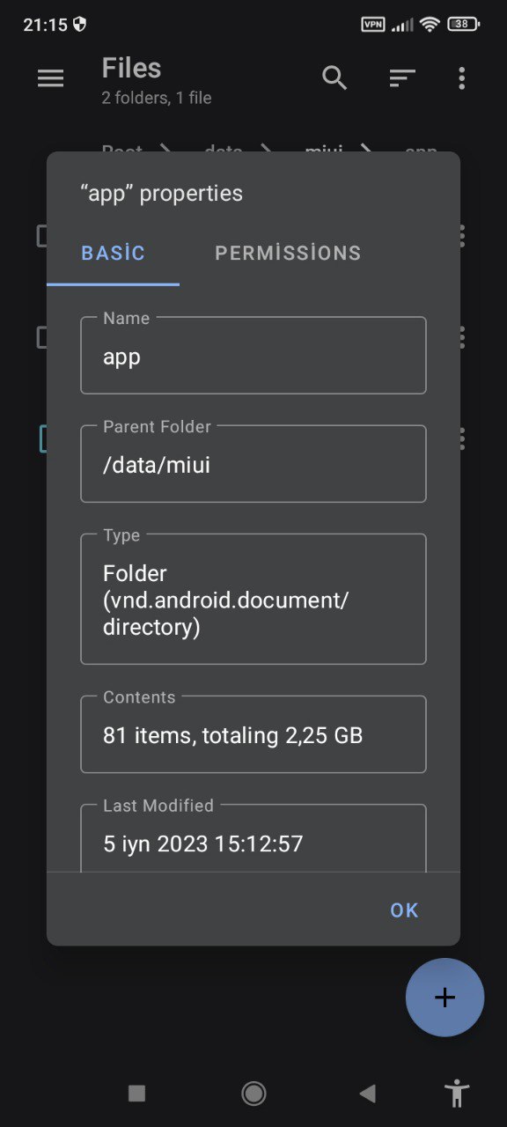Tap the blue plus floating button
The width and height of the screenshot is (507, 1127).
[x=445, y=998]
